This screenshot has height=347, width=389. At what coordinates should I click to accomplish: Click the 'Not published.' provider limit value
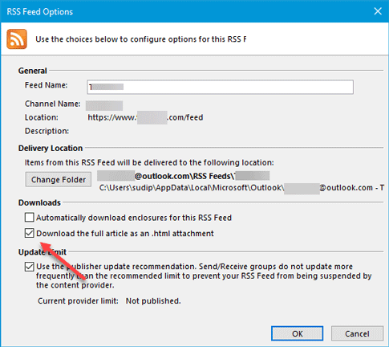pos(153,301)
